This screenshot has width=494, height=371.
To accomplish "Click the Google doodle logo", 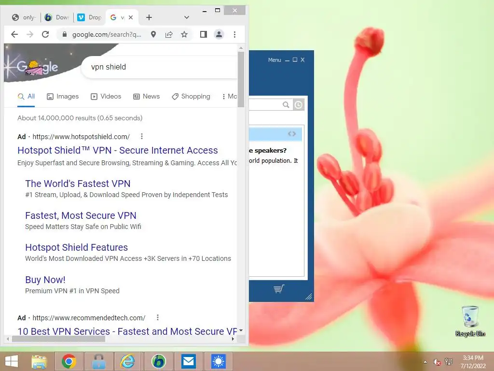I will [37, 67].
